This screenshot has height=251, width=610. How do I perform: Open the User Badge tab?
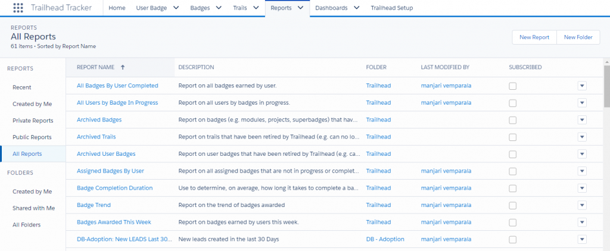pos(151,8)
